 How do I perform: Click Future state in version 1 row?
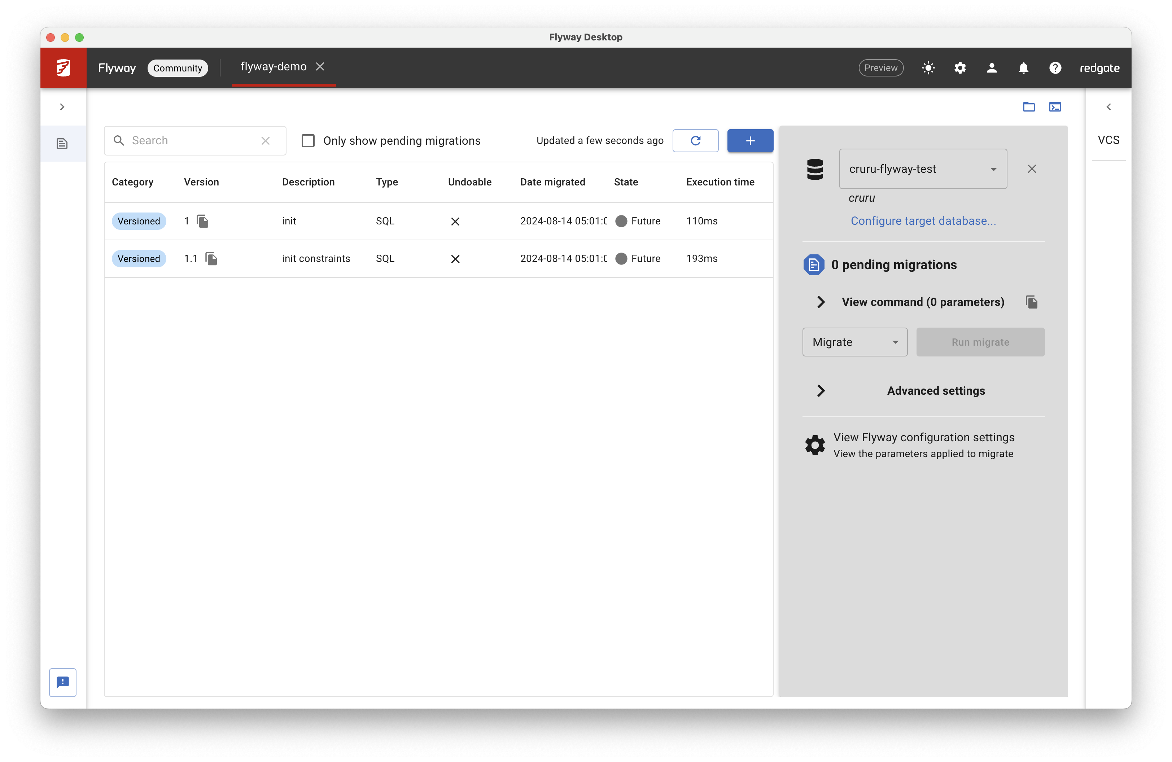click(x=638, y=221)
